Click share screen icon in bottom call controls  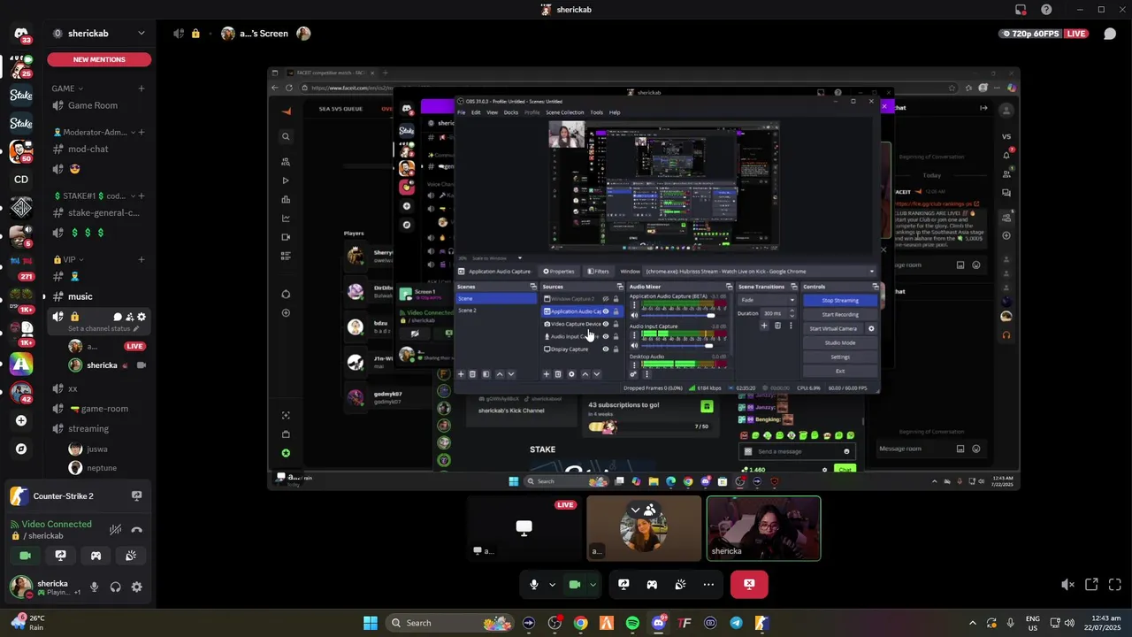pos(623,584)
